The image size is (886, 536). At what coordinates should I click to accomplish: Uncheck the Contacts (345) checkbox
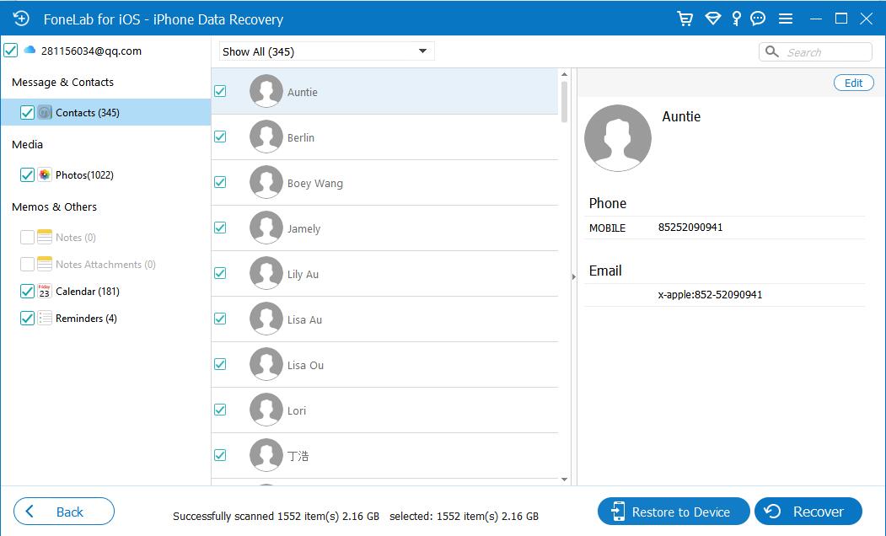click(x=27, y=112)
